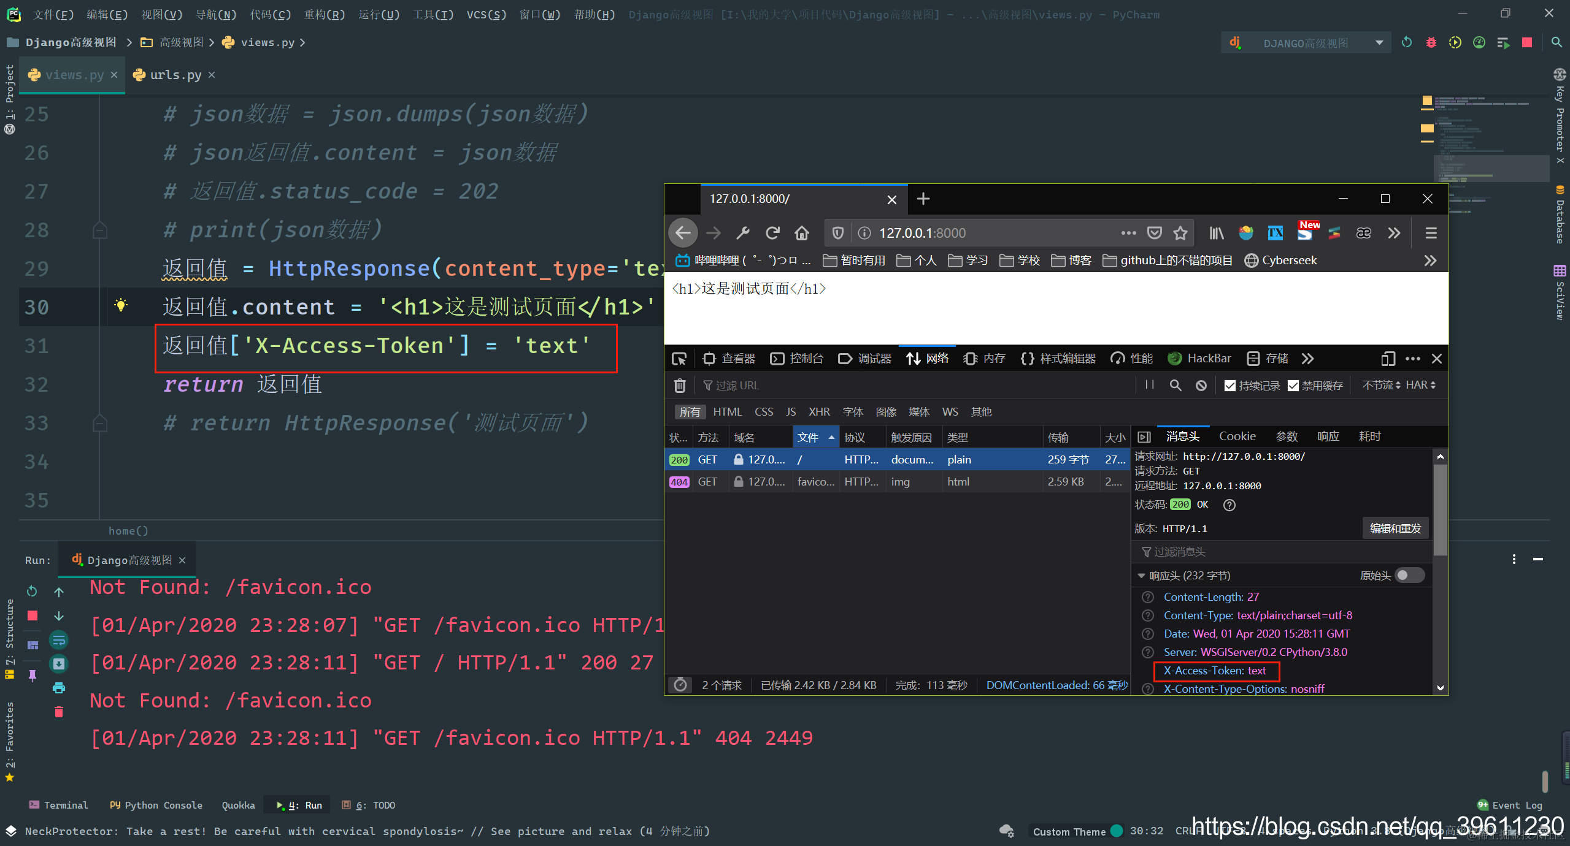1570x846 pixels.
Task: Toggle soft-wrap in Run panel
Action: (x=59, y=640)
